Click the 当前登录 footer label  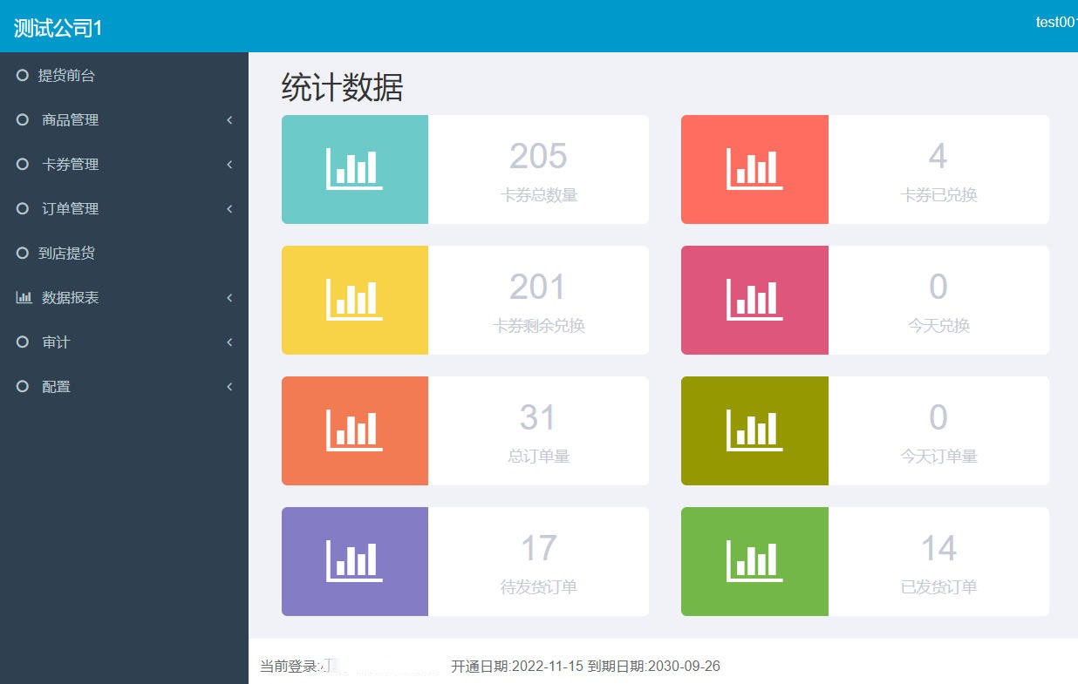[x=290, y=667]
